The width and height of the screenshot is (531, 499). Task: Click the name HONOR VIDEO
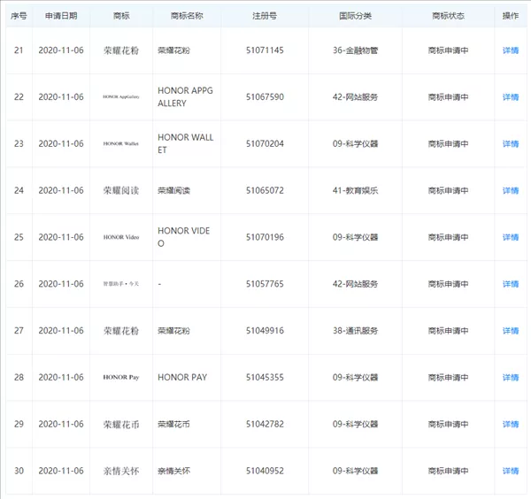click(183, 237)
